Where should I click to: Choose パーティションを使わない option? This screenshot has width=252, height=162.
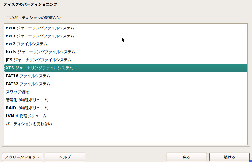[126, 124]
